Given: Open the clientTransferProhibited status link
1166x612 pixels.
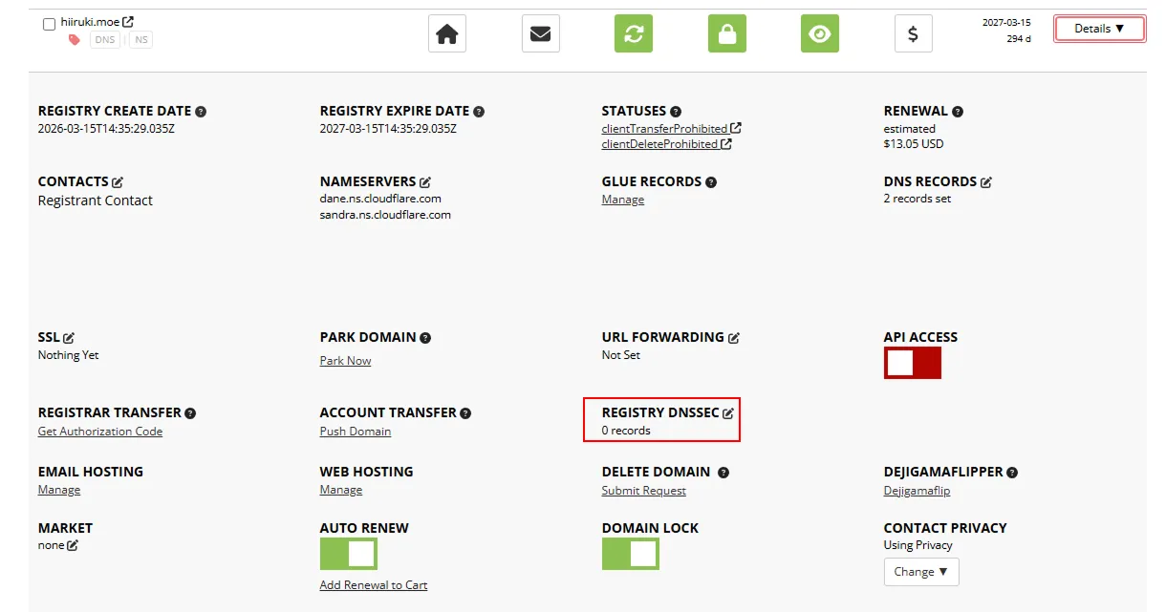Looking at the screenshot, I should pos(671,128).
